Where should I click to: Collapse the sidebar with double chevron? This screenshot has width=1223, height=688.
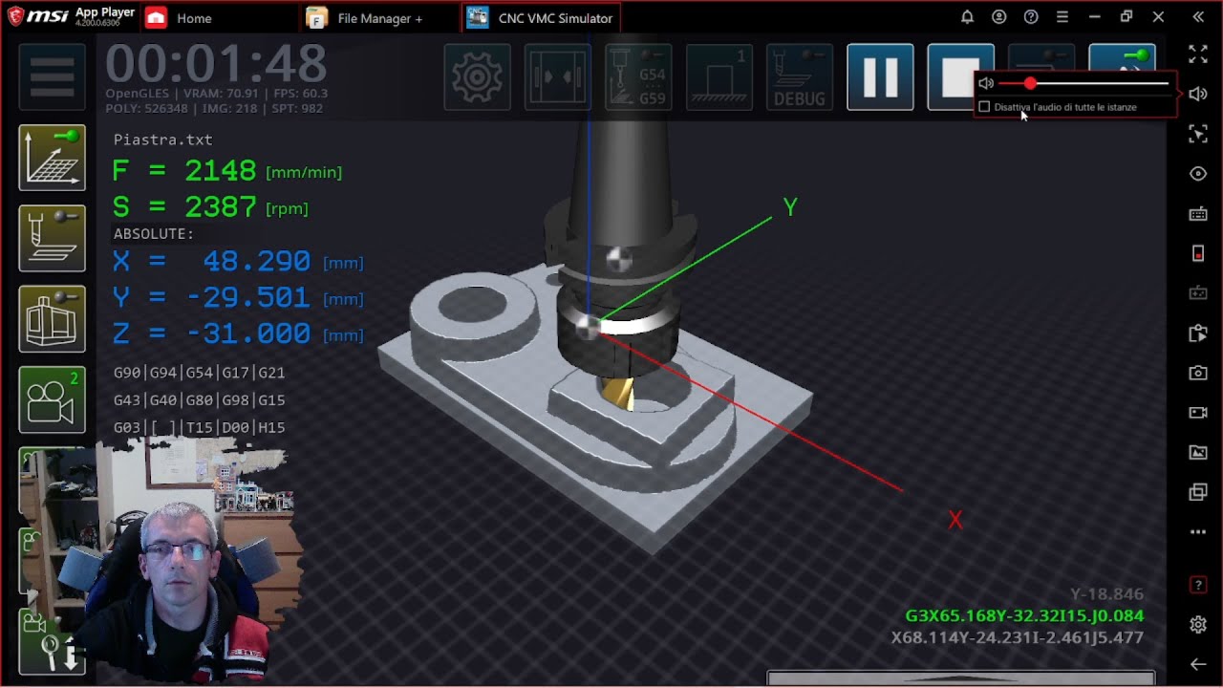(1198, 17)
